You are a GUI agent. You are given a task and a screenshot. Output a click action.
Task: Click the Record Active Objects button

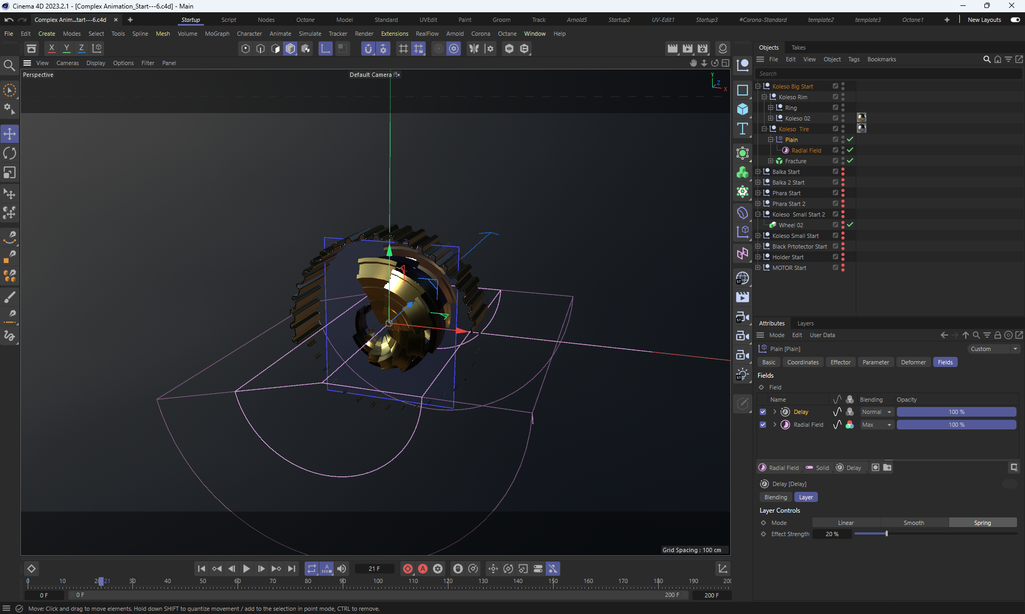(x=408, y=569)
